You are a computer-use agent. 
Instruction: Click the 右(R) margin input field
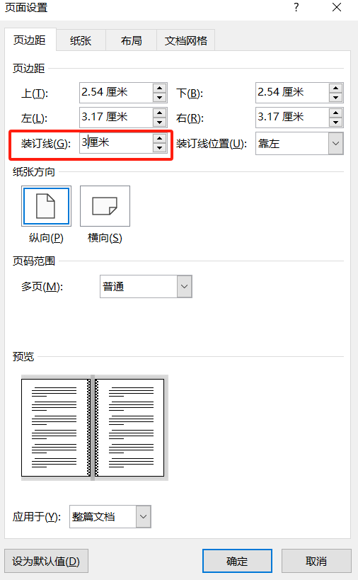coord(292,118)
